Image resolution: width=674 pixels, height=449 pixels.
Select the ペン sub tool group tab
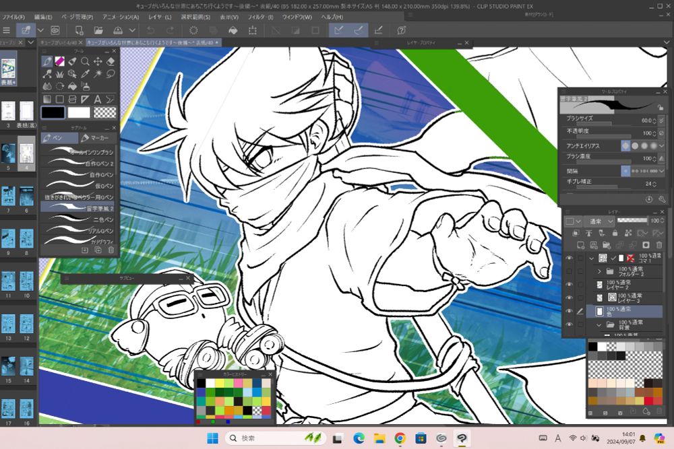click(60, 138)
